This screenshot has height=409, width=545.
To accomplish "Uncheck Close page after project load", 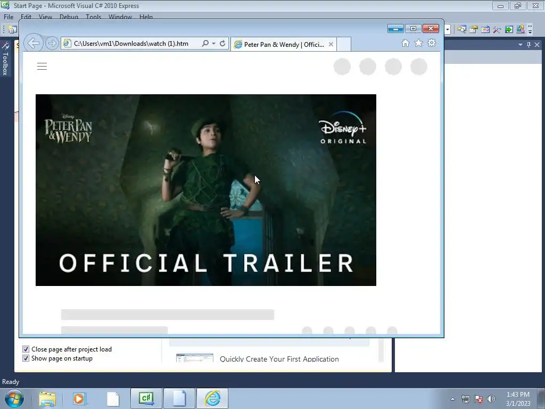I will (x=26, y=349).
